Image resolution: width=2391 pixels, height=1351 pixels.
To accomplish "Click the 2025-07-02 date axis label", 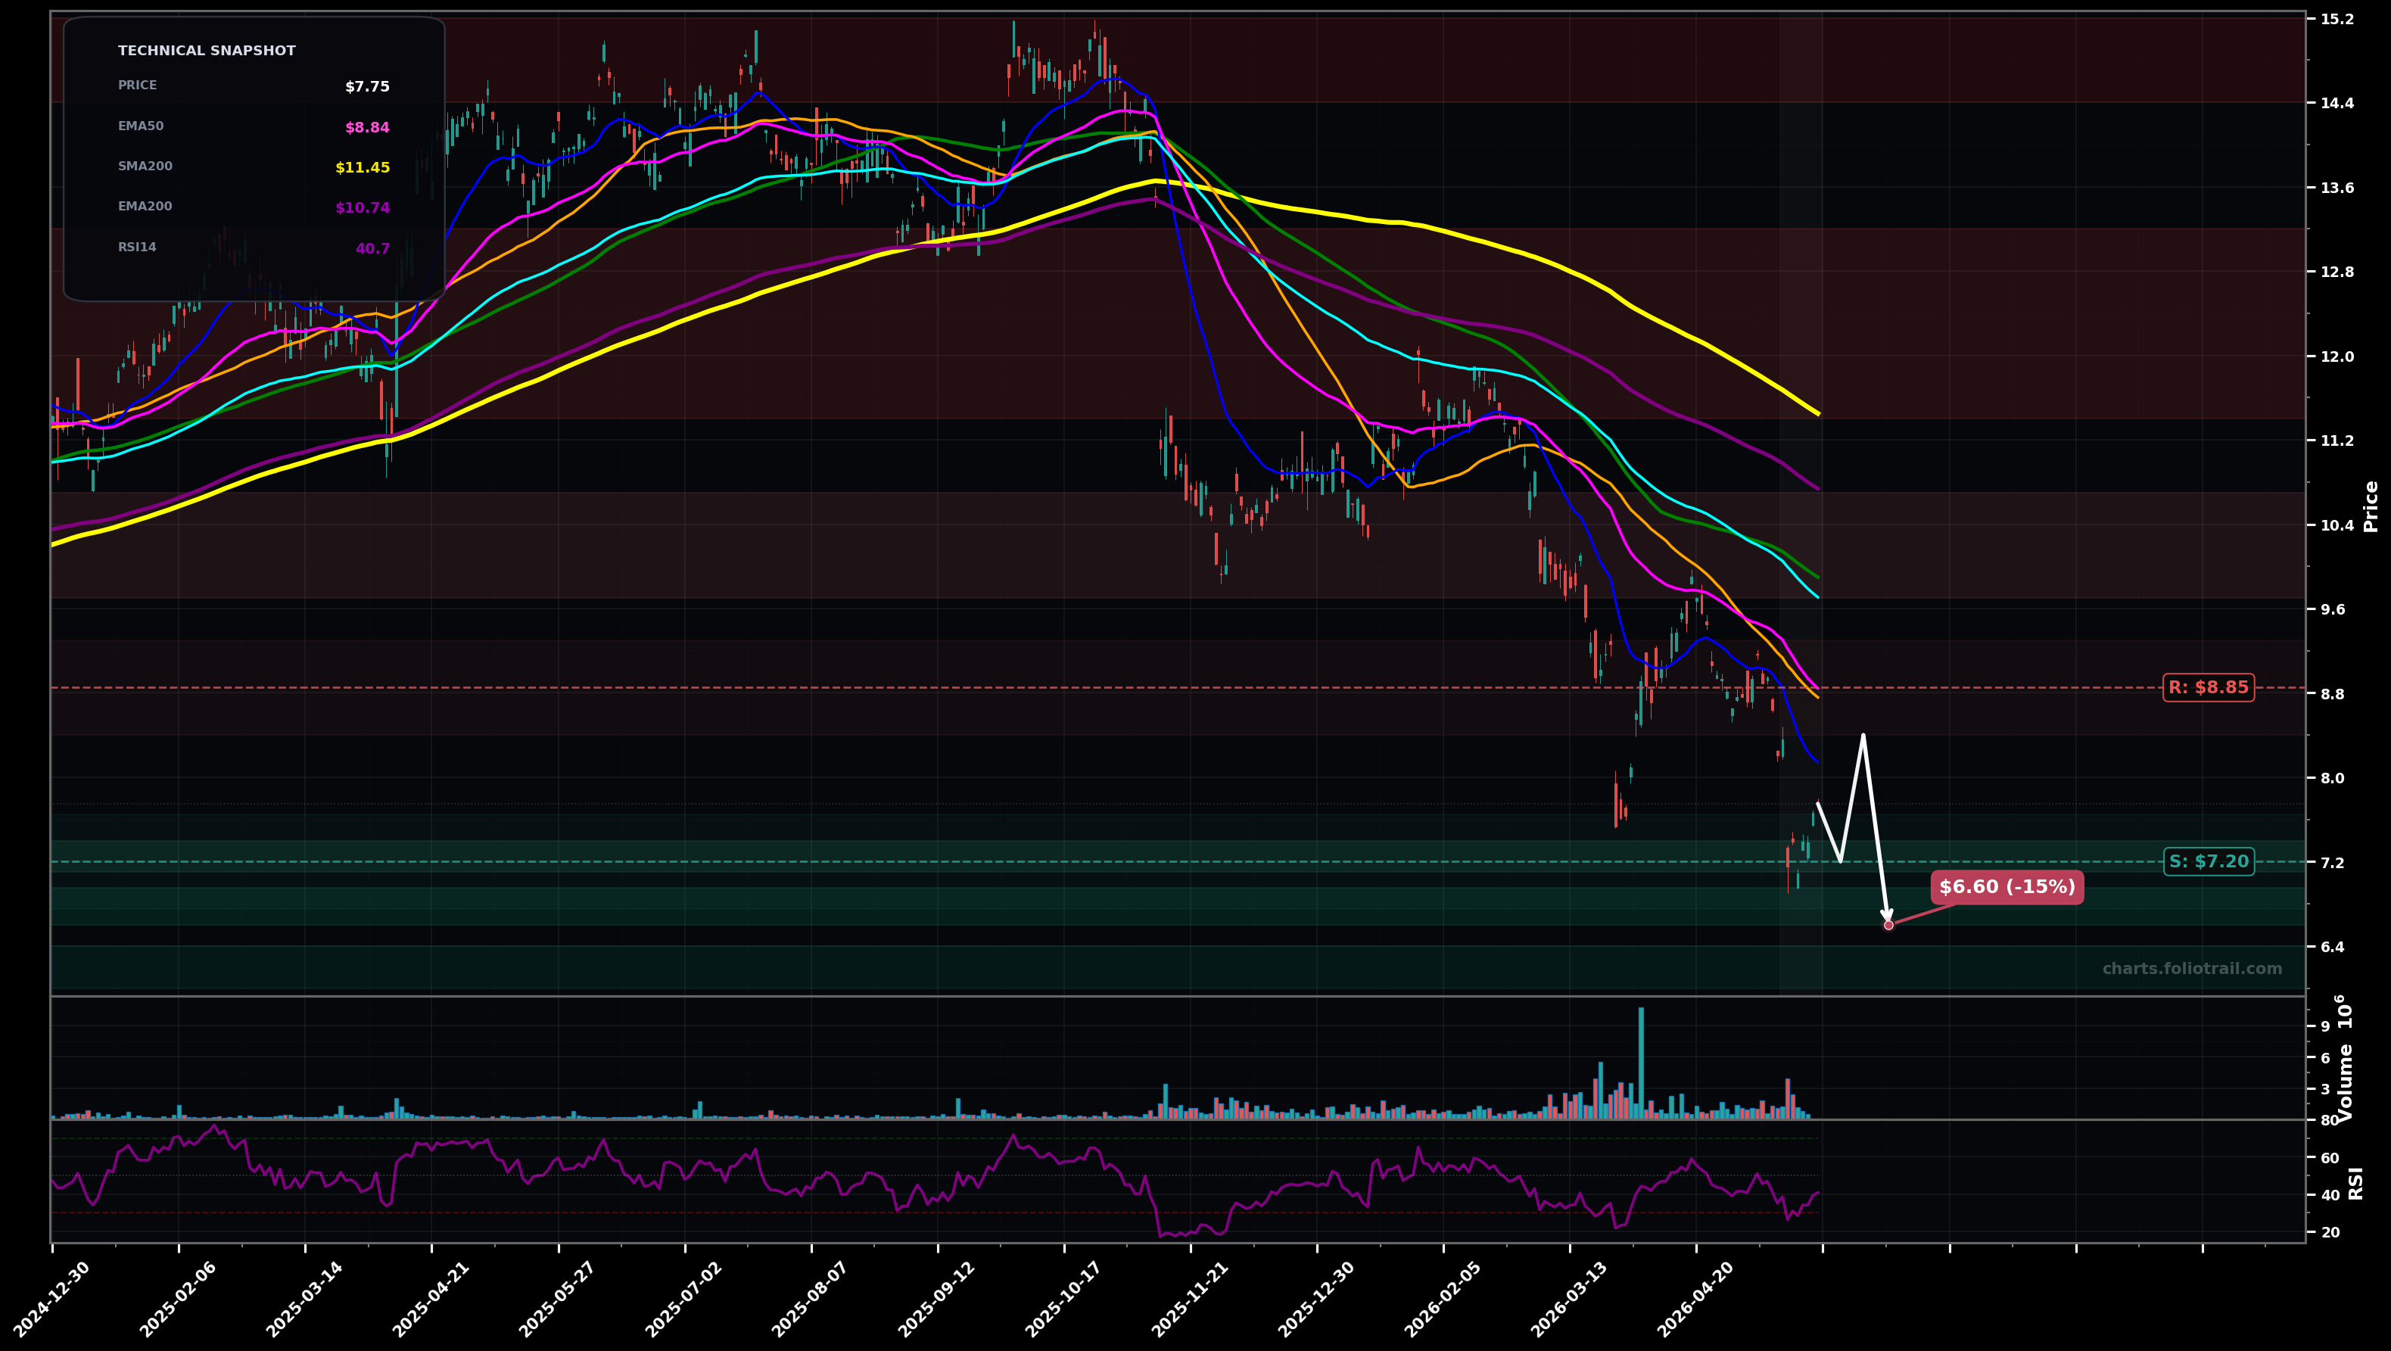I will pyautogui.click(x=683, y=1299).
